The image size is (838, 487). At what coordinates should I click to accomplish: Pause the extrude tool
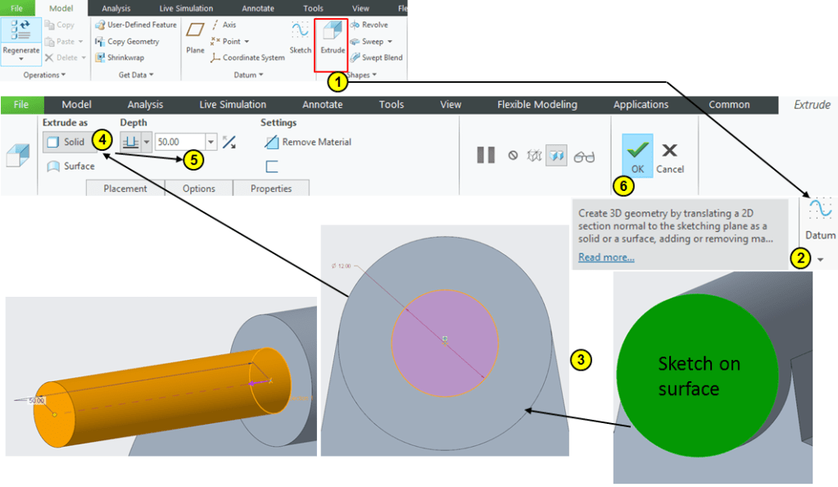[x=486, y=155]
